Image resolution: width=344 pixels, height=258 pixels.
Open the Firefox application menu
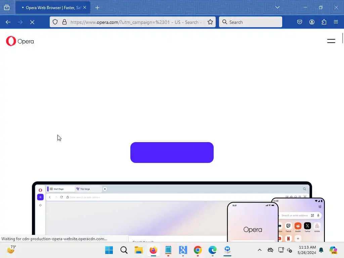336,22
